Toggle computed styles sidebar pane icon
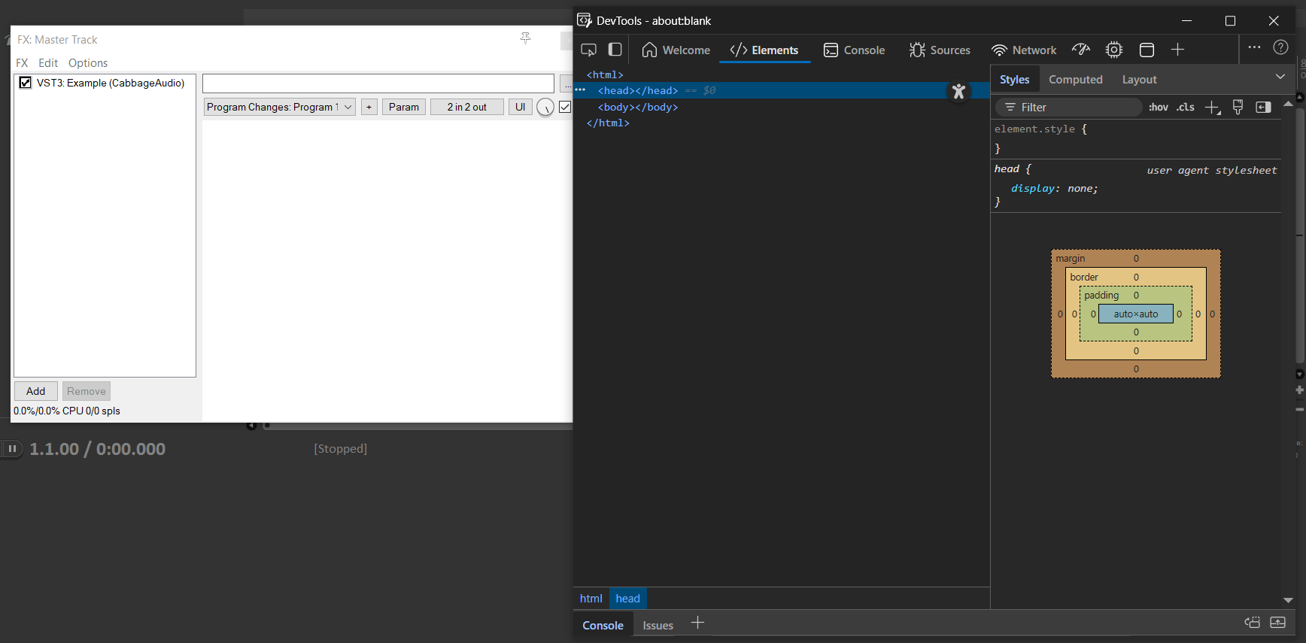 pos(1263,108)
